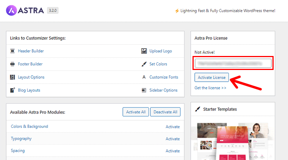Click the Astra Pro License heading
Image resolution: width=288 pixels, height=160 pixels.
[211, 38]
